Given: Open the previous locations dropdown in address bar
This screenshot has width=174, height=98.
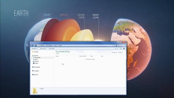Looking at the screenshot, I should (113, 45).
